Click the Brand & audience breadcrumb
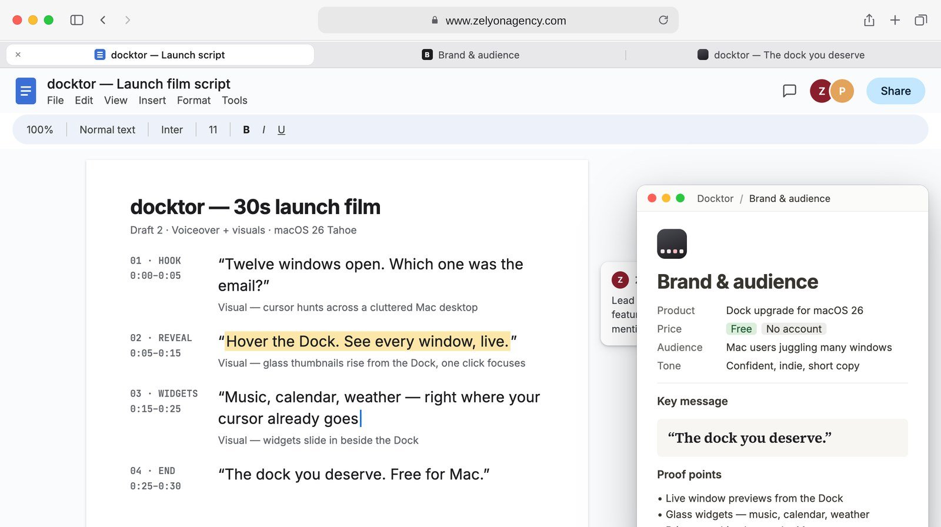 (x=789, y=199)
